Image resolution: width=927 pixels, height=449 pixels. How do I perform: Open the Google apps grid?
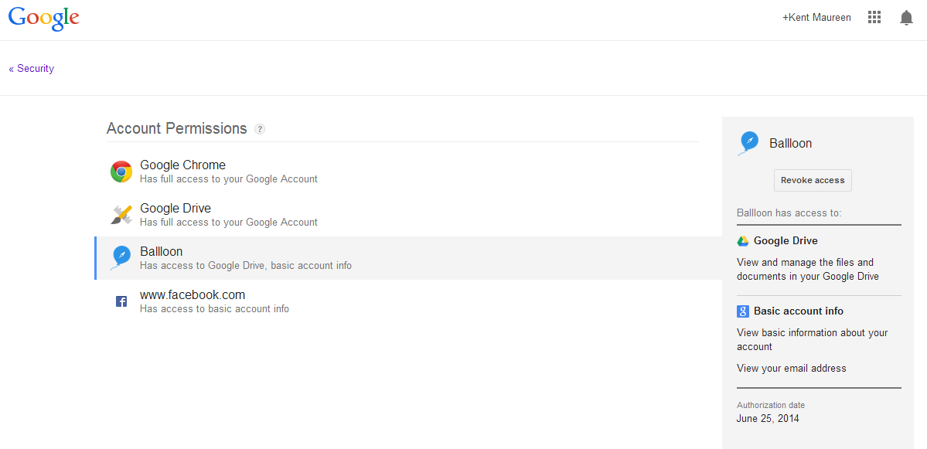point(874,18)
